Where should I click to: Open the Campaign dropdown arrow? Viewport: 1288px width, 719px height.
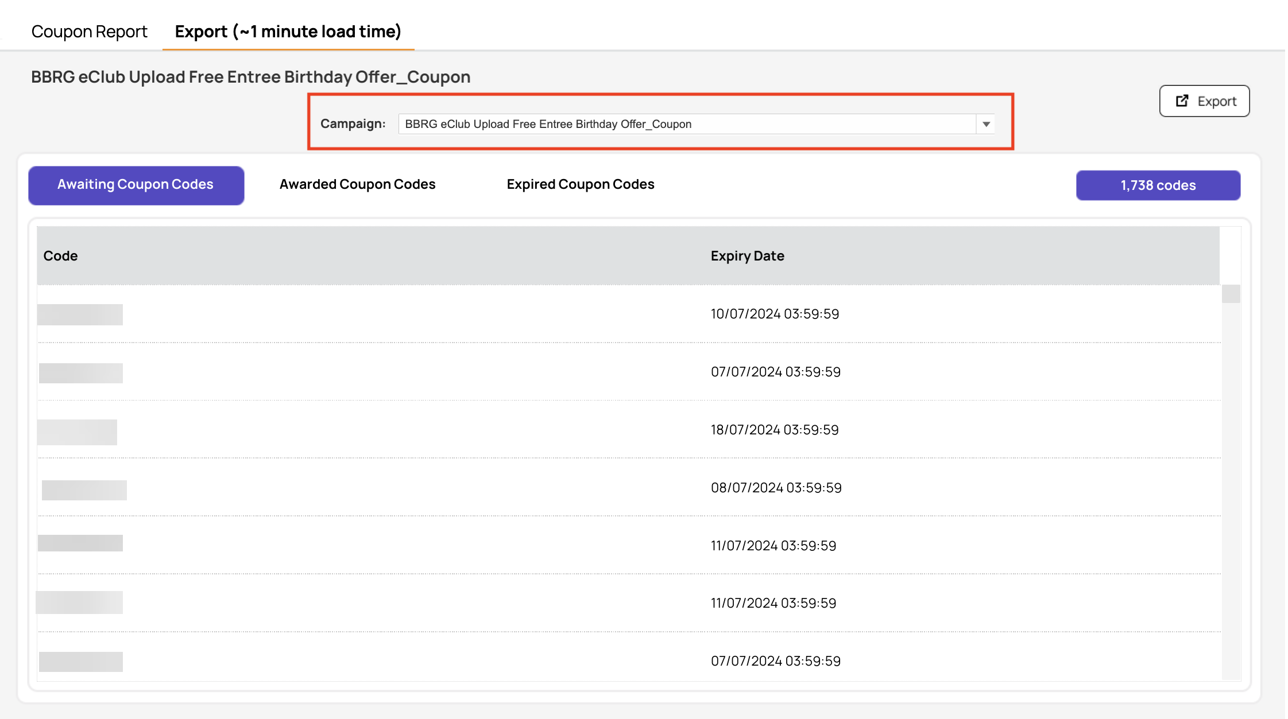pyautogui.click(x=986, y=124)
